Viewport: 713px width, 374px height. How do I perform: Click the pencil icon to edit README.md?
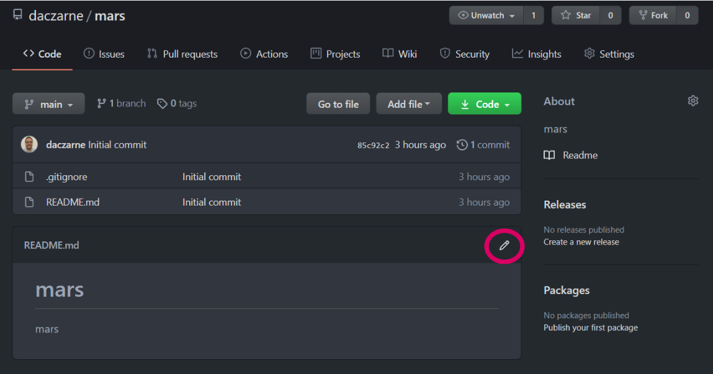click(x=504, y=246)
